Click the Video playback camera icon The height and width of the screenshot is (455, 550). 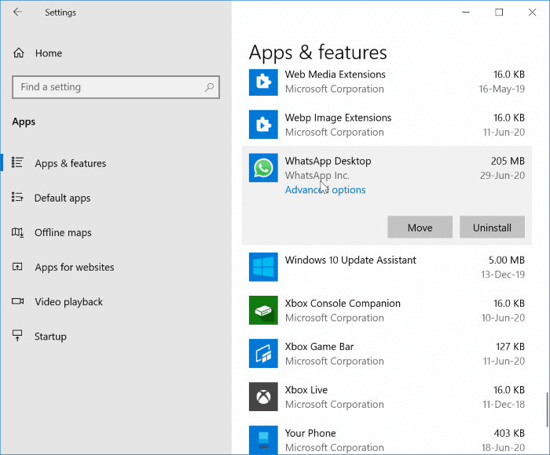coord(17,301)
